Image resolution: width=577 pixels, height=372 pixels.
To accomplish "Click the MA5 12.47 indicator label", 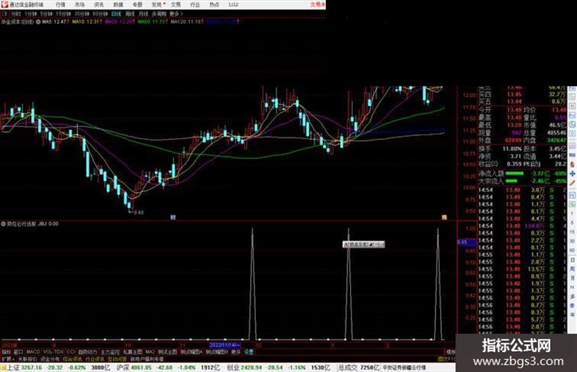I will (x=54, y=22).
